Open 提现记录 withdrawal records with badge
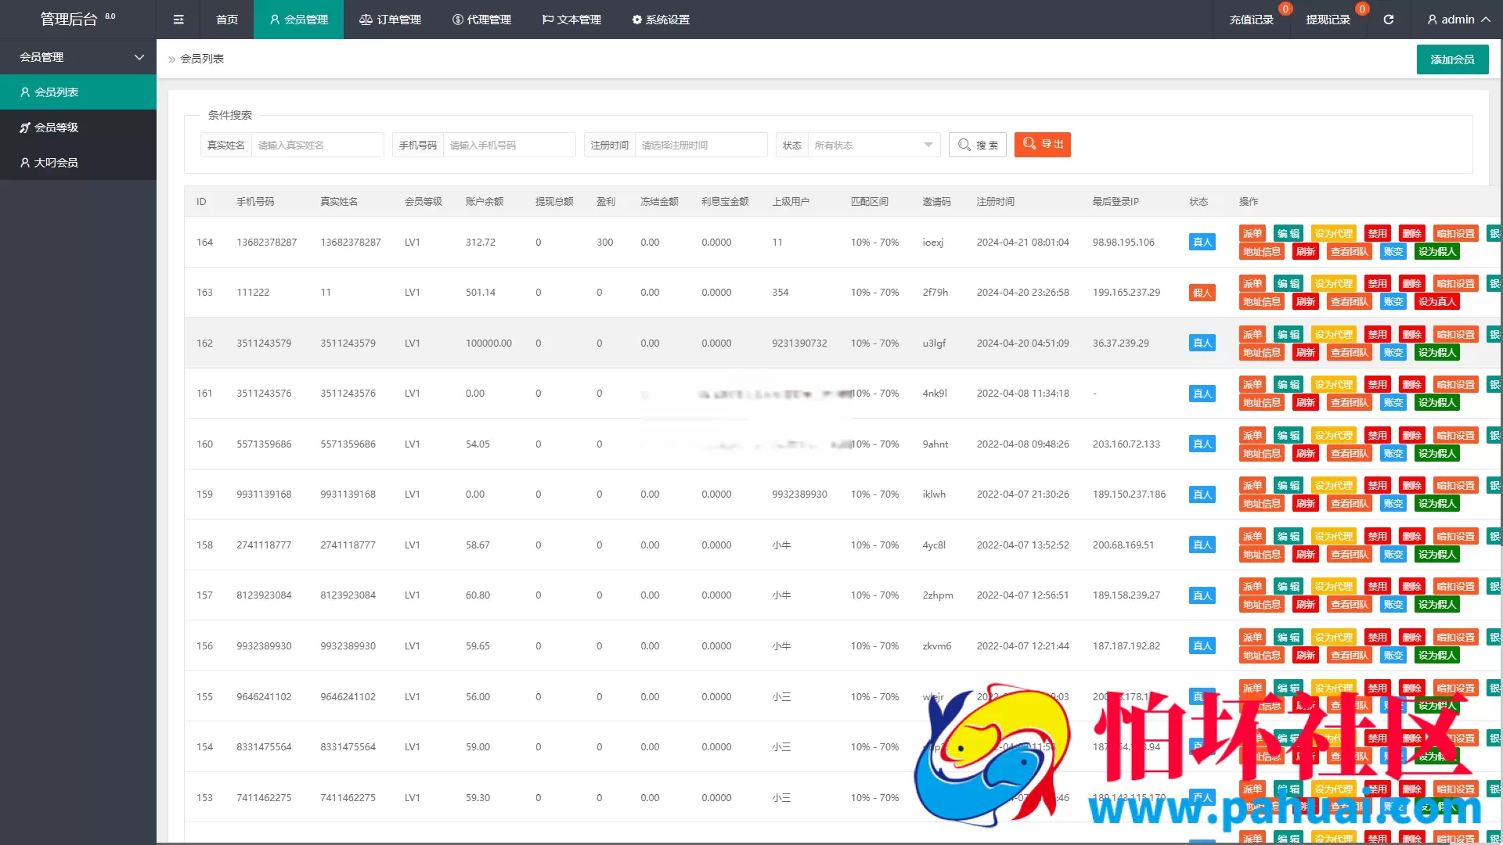The height and width of the screenshot is (845, 1503). coord(1328,20)
